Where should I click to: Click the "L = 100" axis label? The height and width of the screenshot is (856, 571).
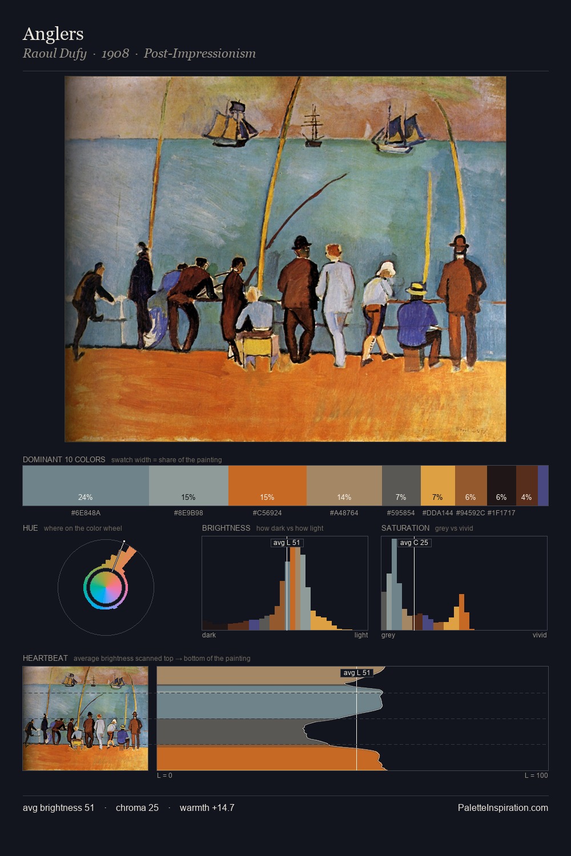point(536,776)
